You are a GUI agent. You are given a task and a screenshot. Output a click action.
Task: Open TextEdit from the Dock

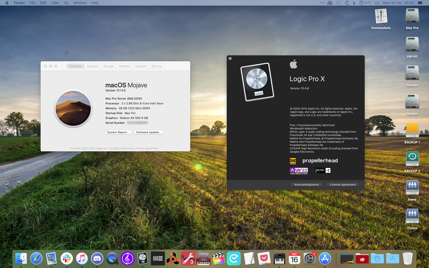pos(249,259)
